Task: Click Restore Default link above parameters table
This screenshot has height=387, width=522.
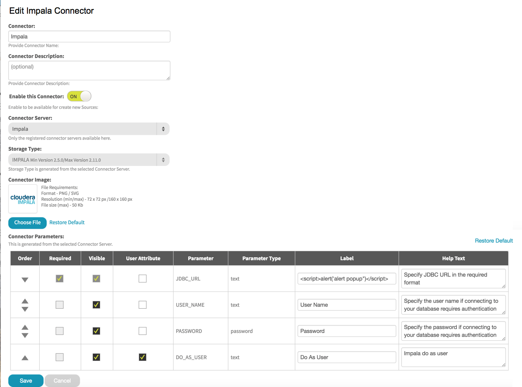Action: coord(494,241)
